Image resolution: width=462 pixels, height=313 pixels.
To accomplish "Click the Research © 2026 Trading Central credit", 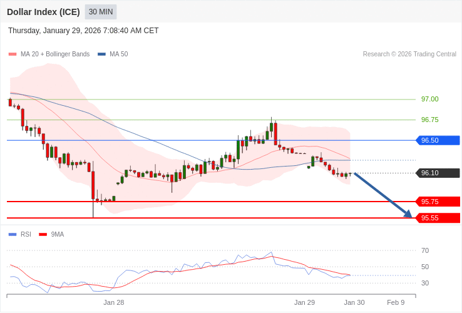I will point(409,54).
